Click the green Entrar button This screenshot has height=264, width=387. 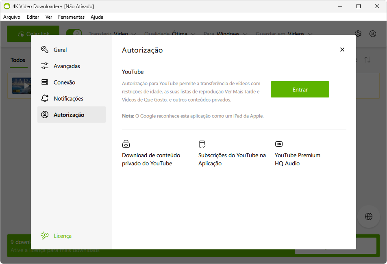click(300, 89)
